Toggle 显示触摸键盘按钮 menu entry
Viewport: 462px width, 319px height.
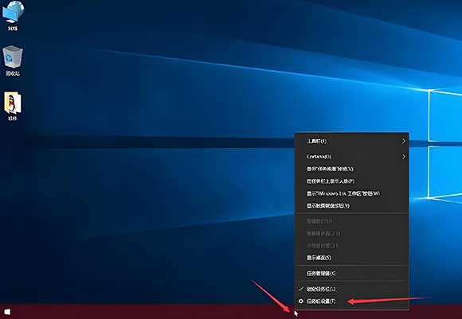pyautogui.click(x=352, y=206)
